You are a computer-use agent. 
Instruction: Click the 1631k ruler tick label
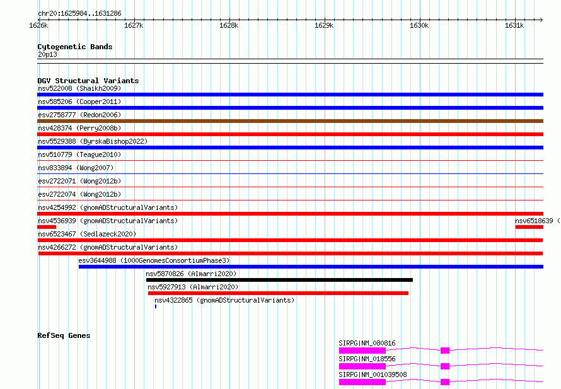coord(514,25)
